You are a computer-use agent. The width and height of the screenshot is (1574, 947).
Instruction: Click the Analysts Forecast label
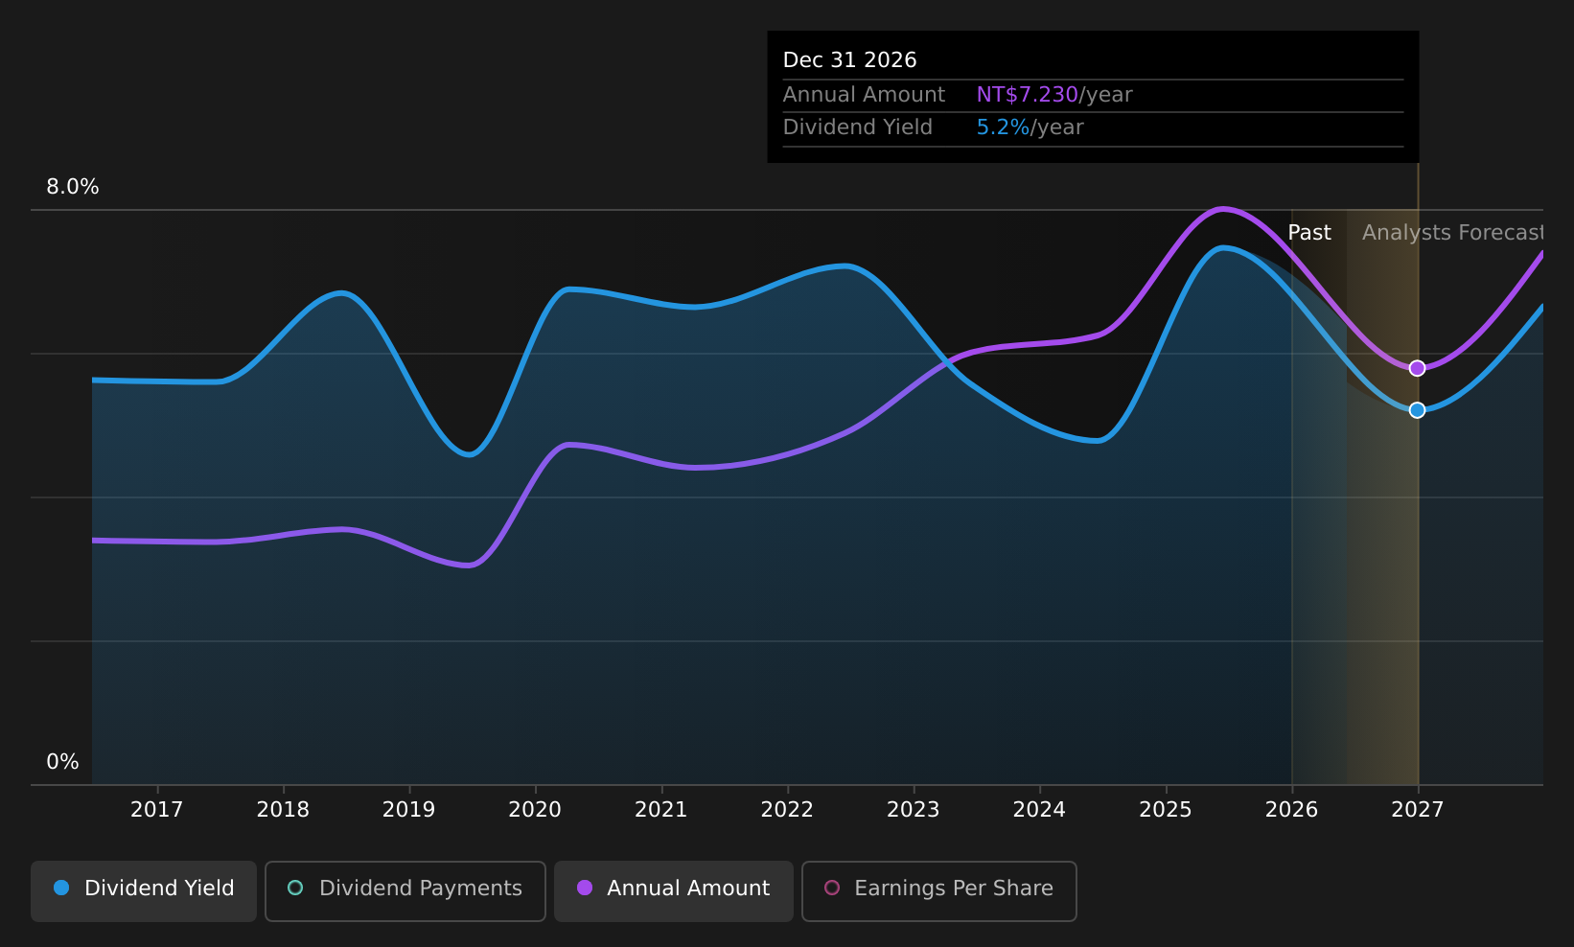pyautogui.click(x=1452, y=233)
